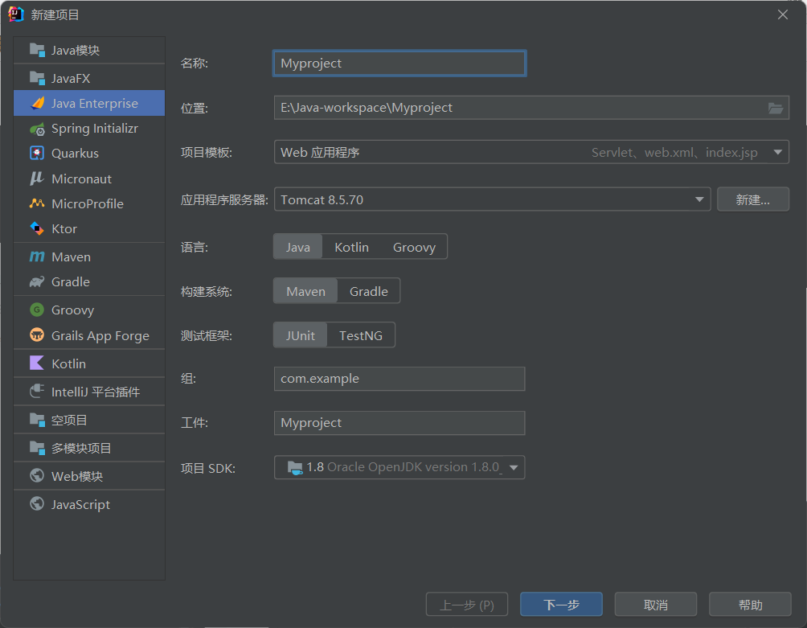The image size is (807, 628).
Task: Select MicroProfile project type
Action: point(89,204)
